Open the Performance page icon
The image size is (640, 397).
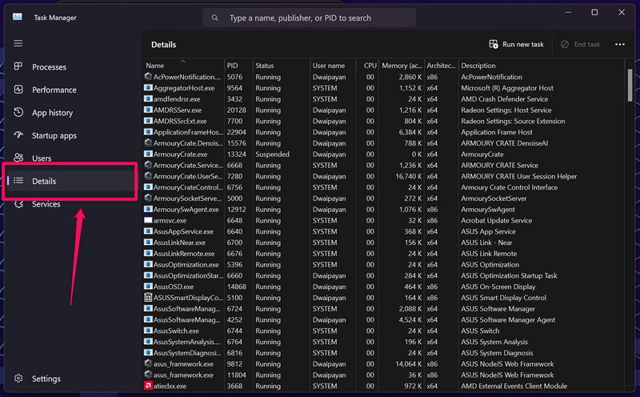[x=18, y=90]
